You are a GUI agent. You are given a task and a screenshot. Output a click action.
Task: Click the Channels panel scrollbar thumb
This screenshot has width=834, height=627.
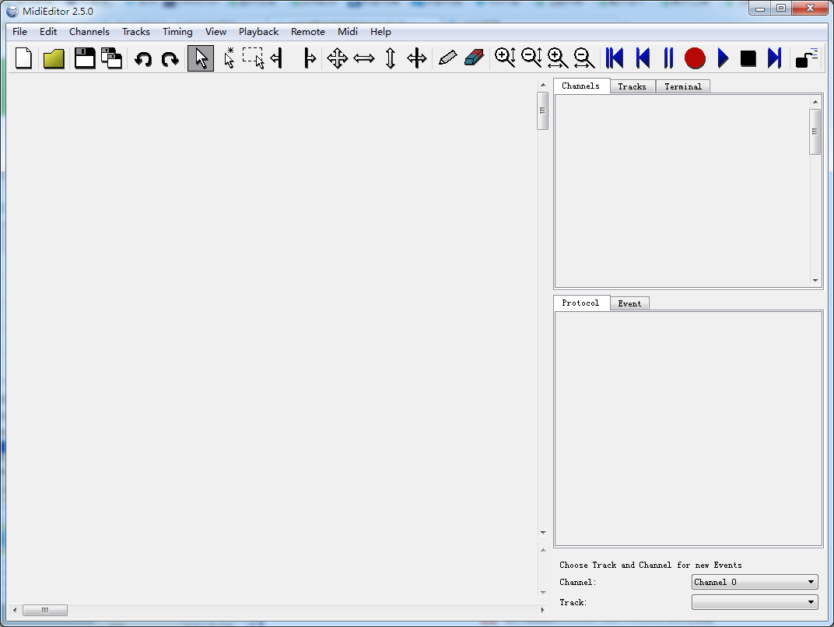[815, 131]
